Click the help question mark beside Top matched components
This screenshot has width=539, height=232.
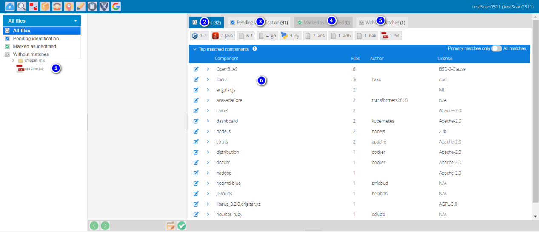tap(254, 49)
